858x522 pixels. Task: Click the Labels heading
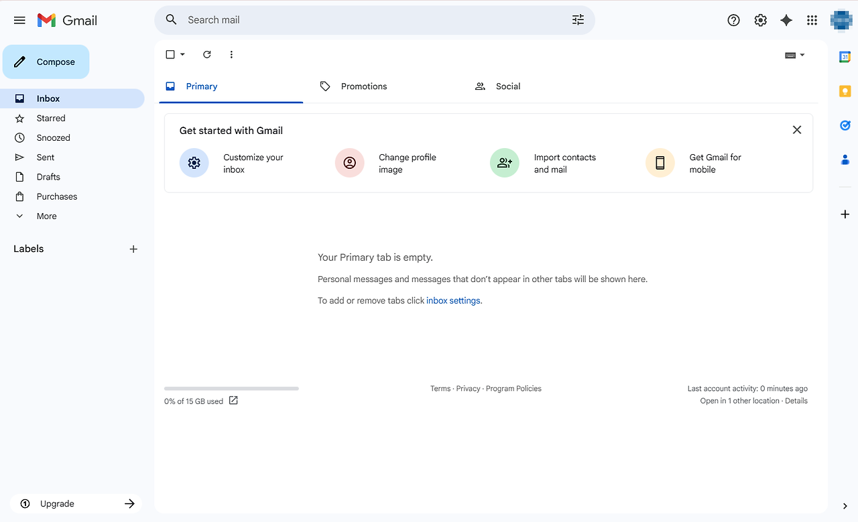(x=29, y=249)
